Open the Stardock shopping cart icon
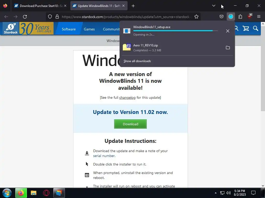 point(246,28)
